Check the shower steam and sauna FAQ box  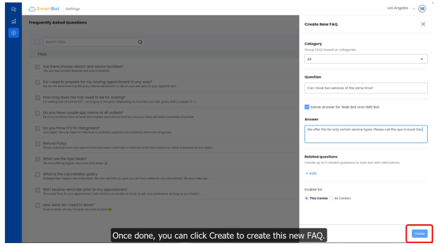pos(37,67)
